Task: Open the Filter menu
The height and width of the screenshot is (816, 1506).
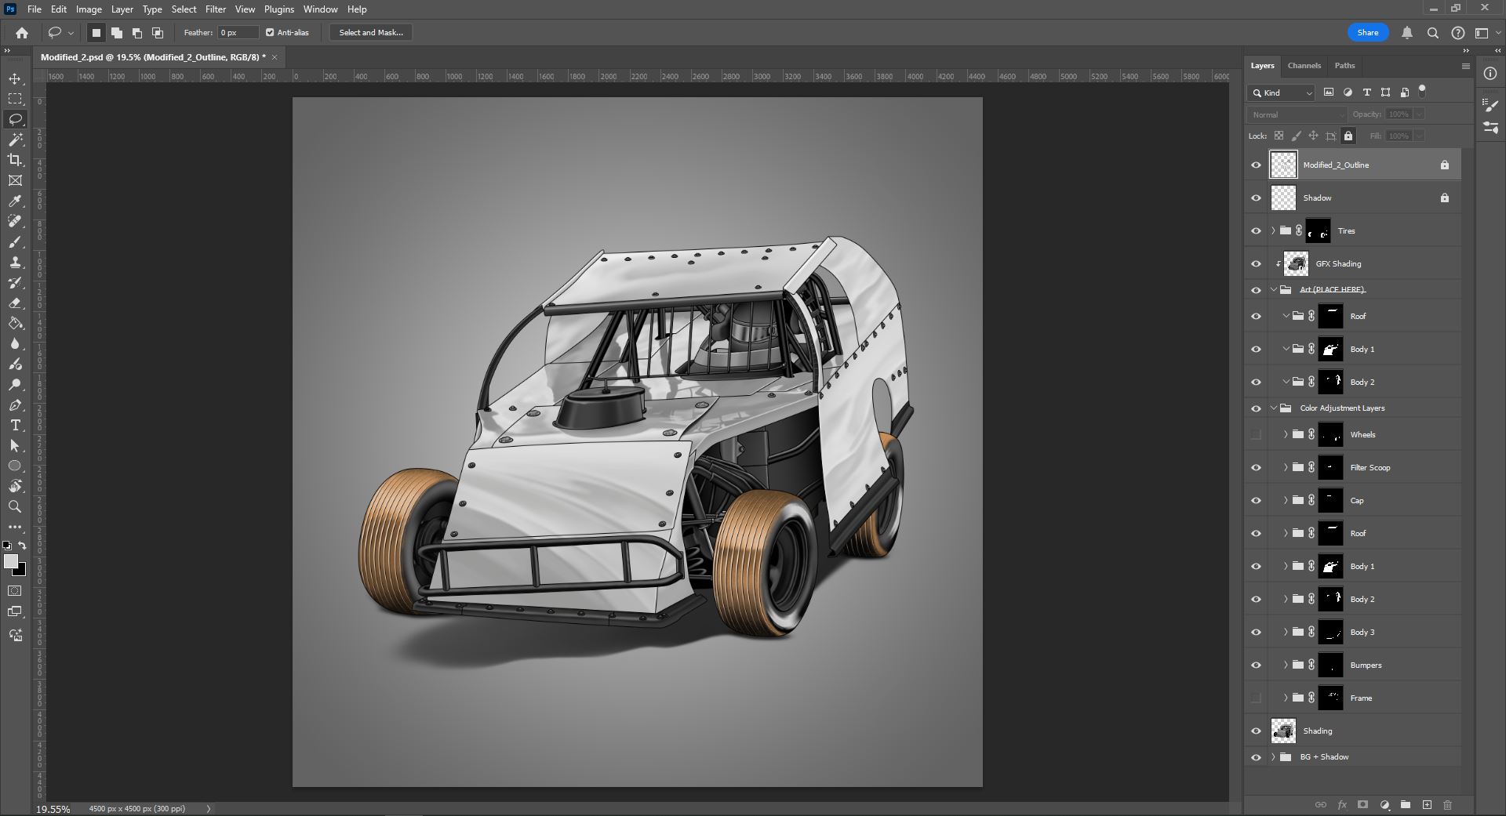Action: pos(215,9)
